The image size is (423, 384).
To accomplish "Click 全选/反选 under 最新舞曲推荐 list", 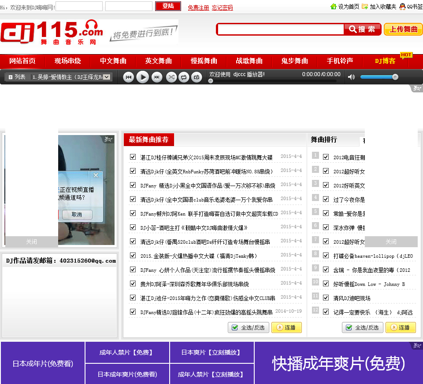I will (249, 327).
